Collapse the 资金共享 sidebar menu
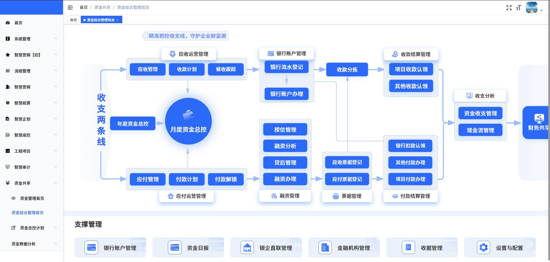 pyautogui.click(x=32, y=183)
